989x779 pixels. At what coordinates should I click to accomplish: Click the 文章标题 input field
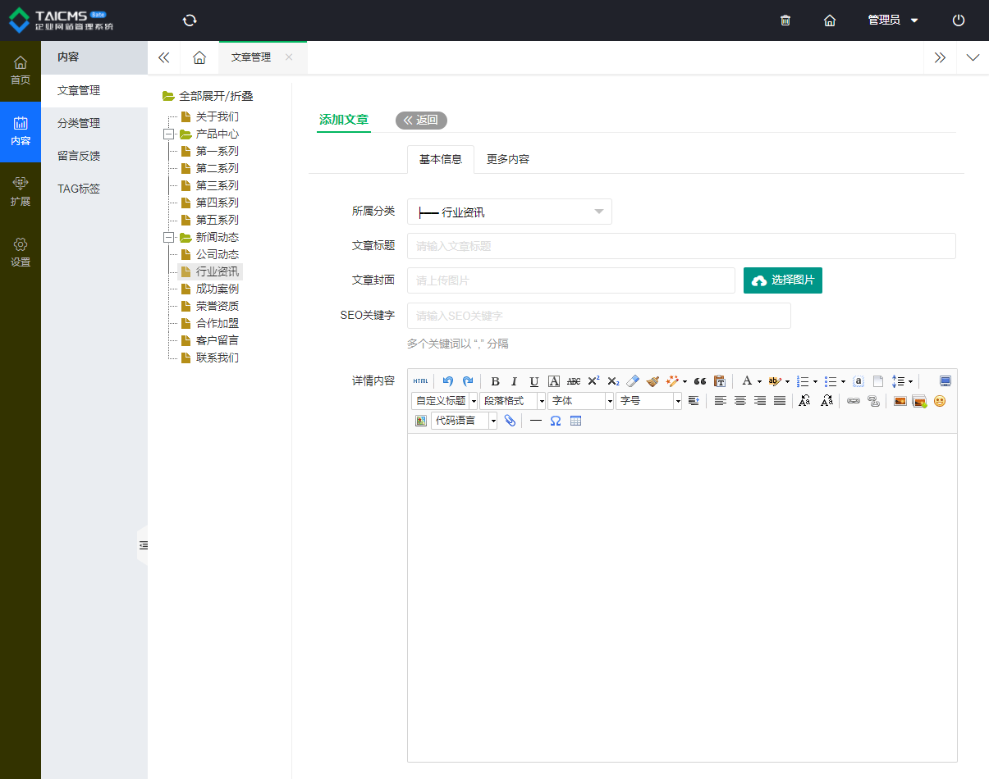pos(680,246)
